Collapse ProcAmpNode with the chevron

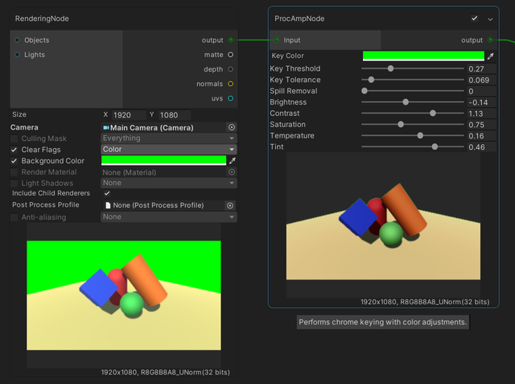click(490, 18)
